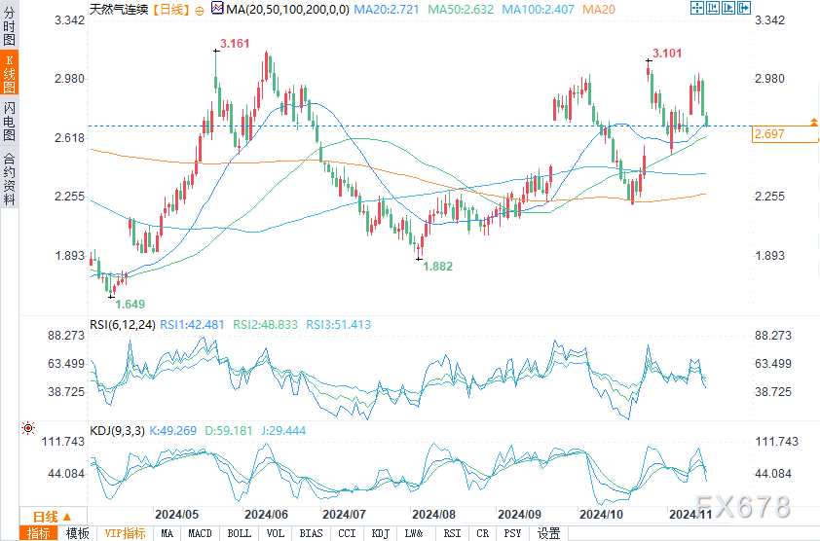The width and height of the screenshot is (820, 541).
Task: Click the first chart layout icon at top right
Action: tap(695, 9)
